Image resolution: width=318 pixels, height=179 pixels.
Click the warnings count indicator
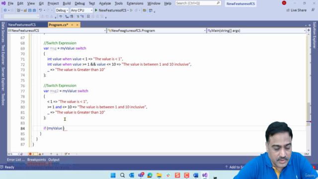pos(41,154)
